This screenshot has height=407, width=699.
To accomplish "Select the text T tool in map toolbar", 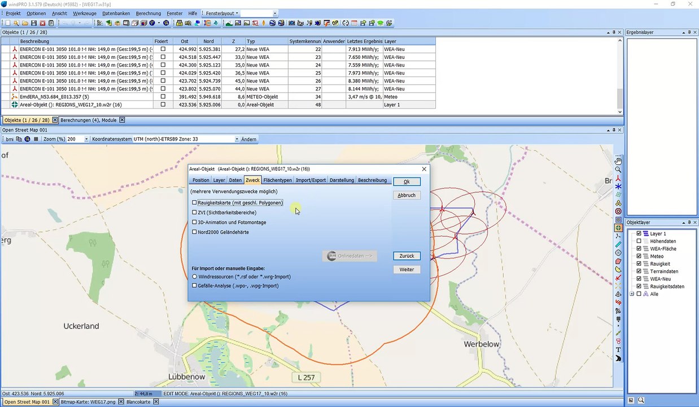I will (x=618, y=350).
